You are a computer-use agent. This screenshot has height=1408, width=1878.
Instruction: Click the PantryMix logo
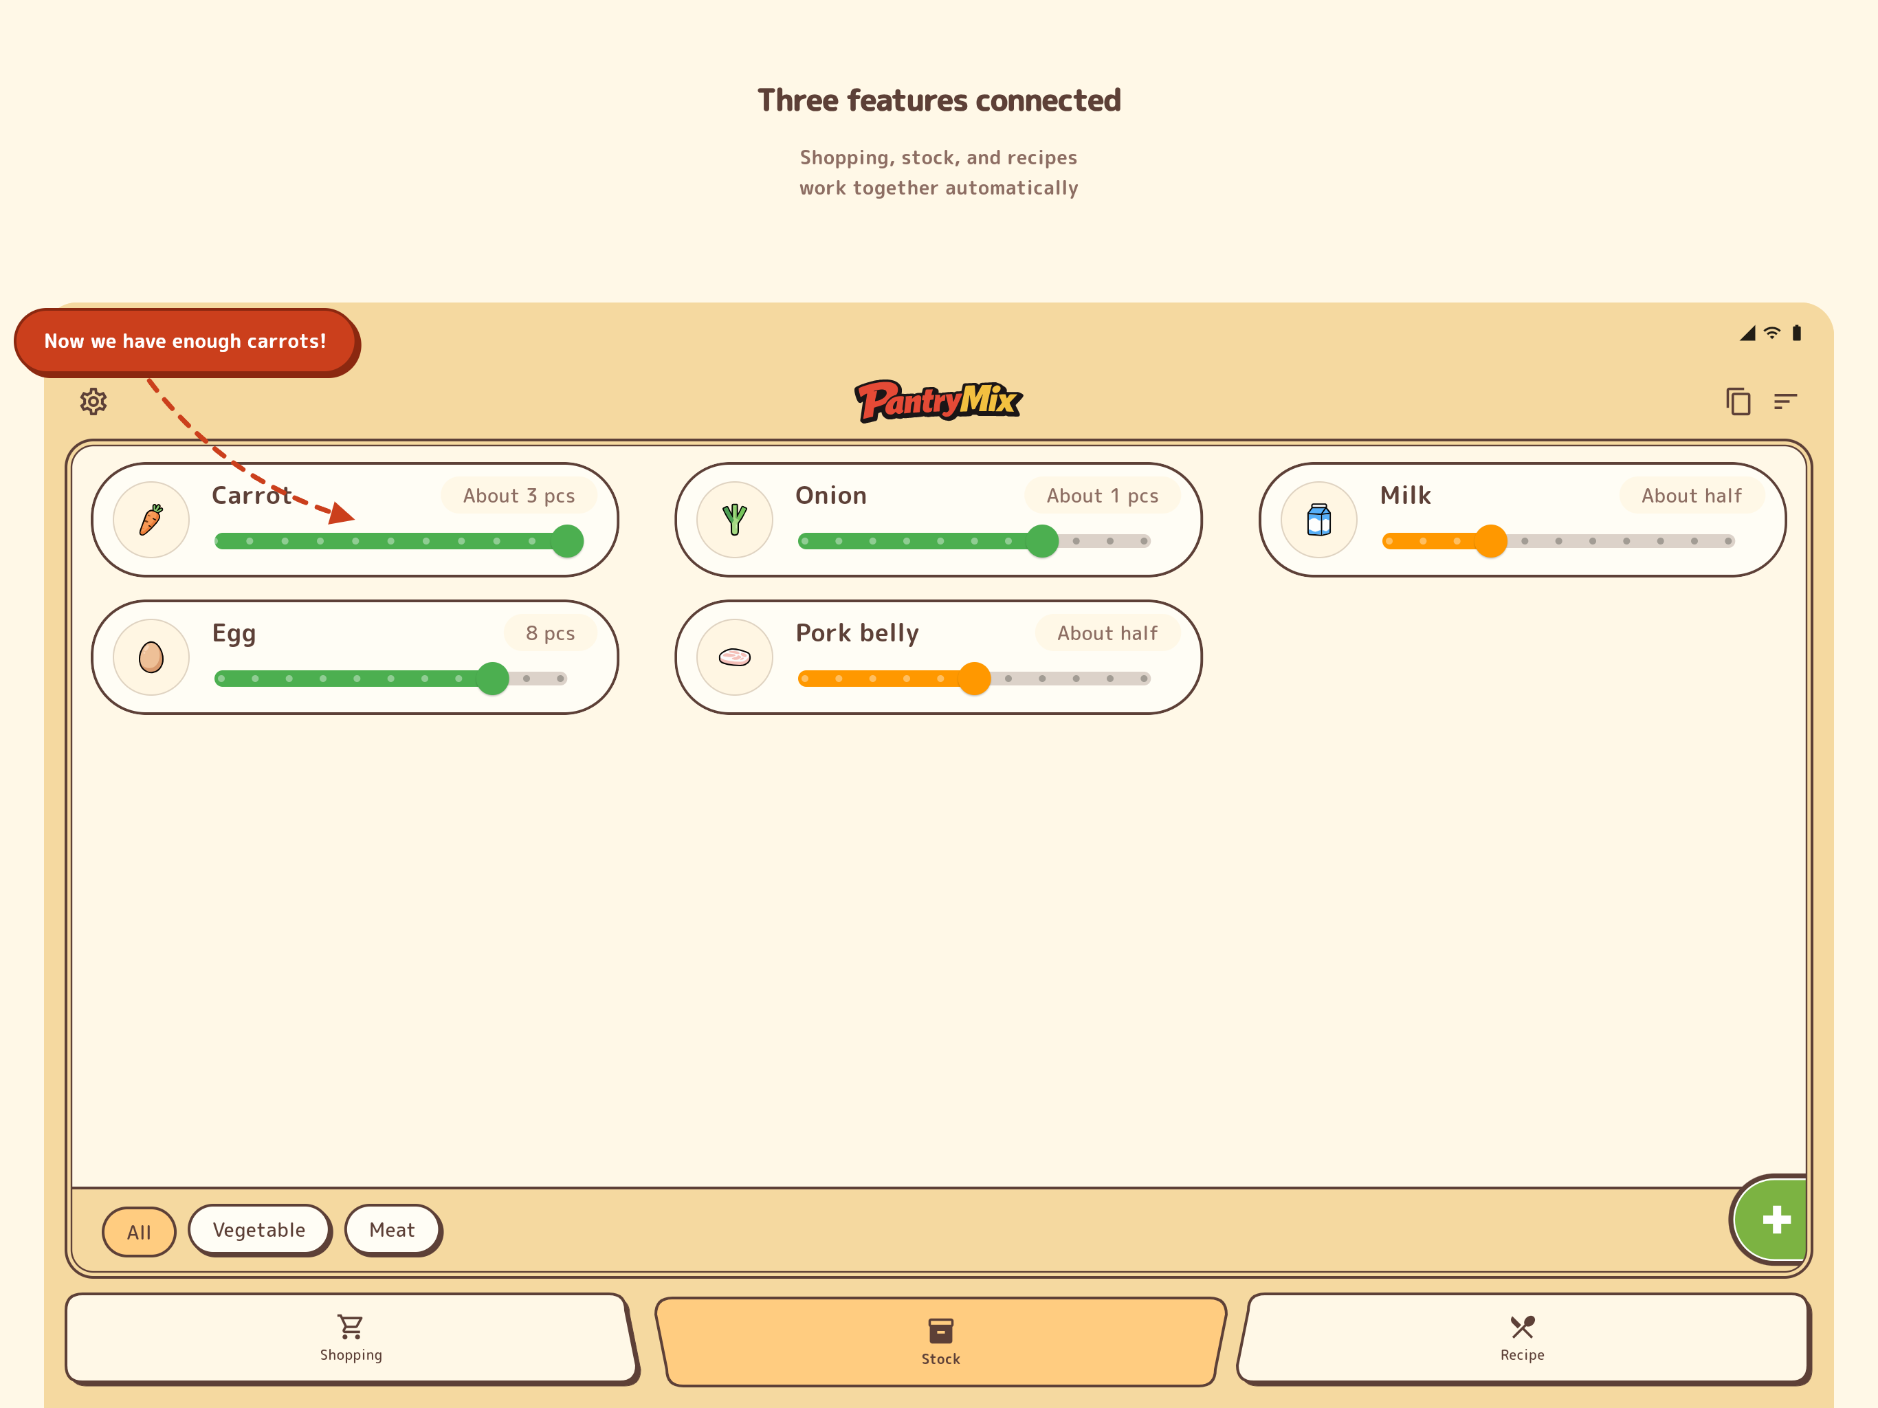[938, 401]
